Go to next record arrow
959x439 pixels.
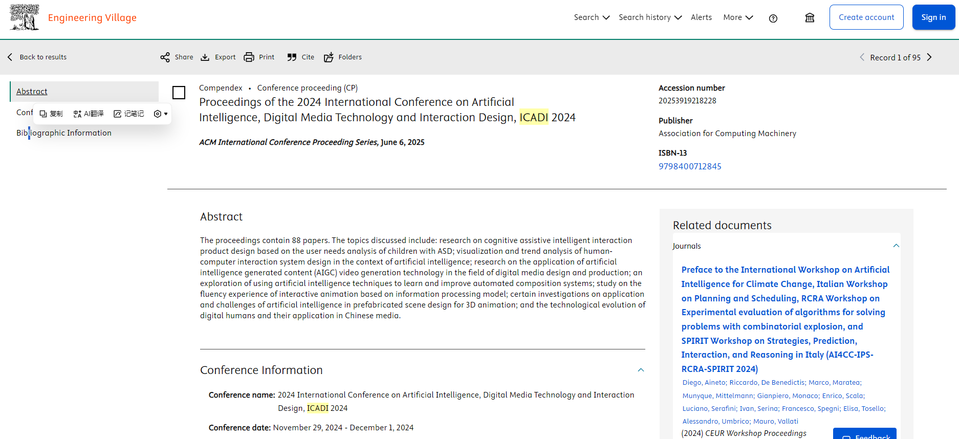pyautogui.click(x=929, y=57)
